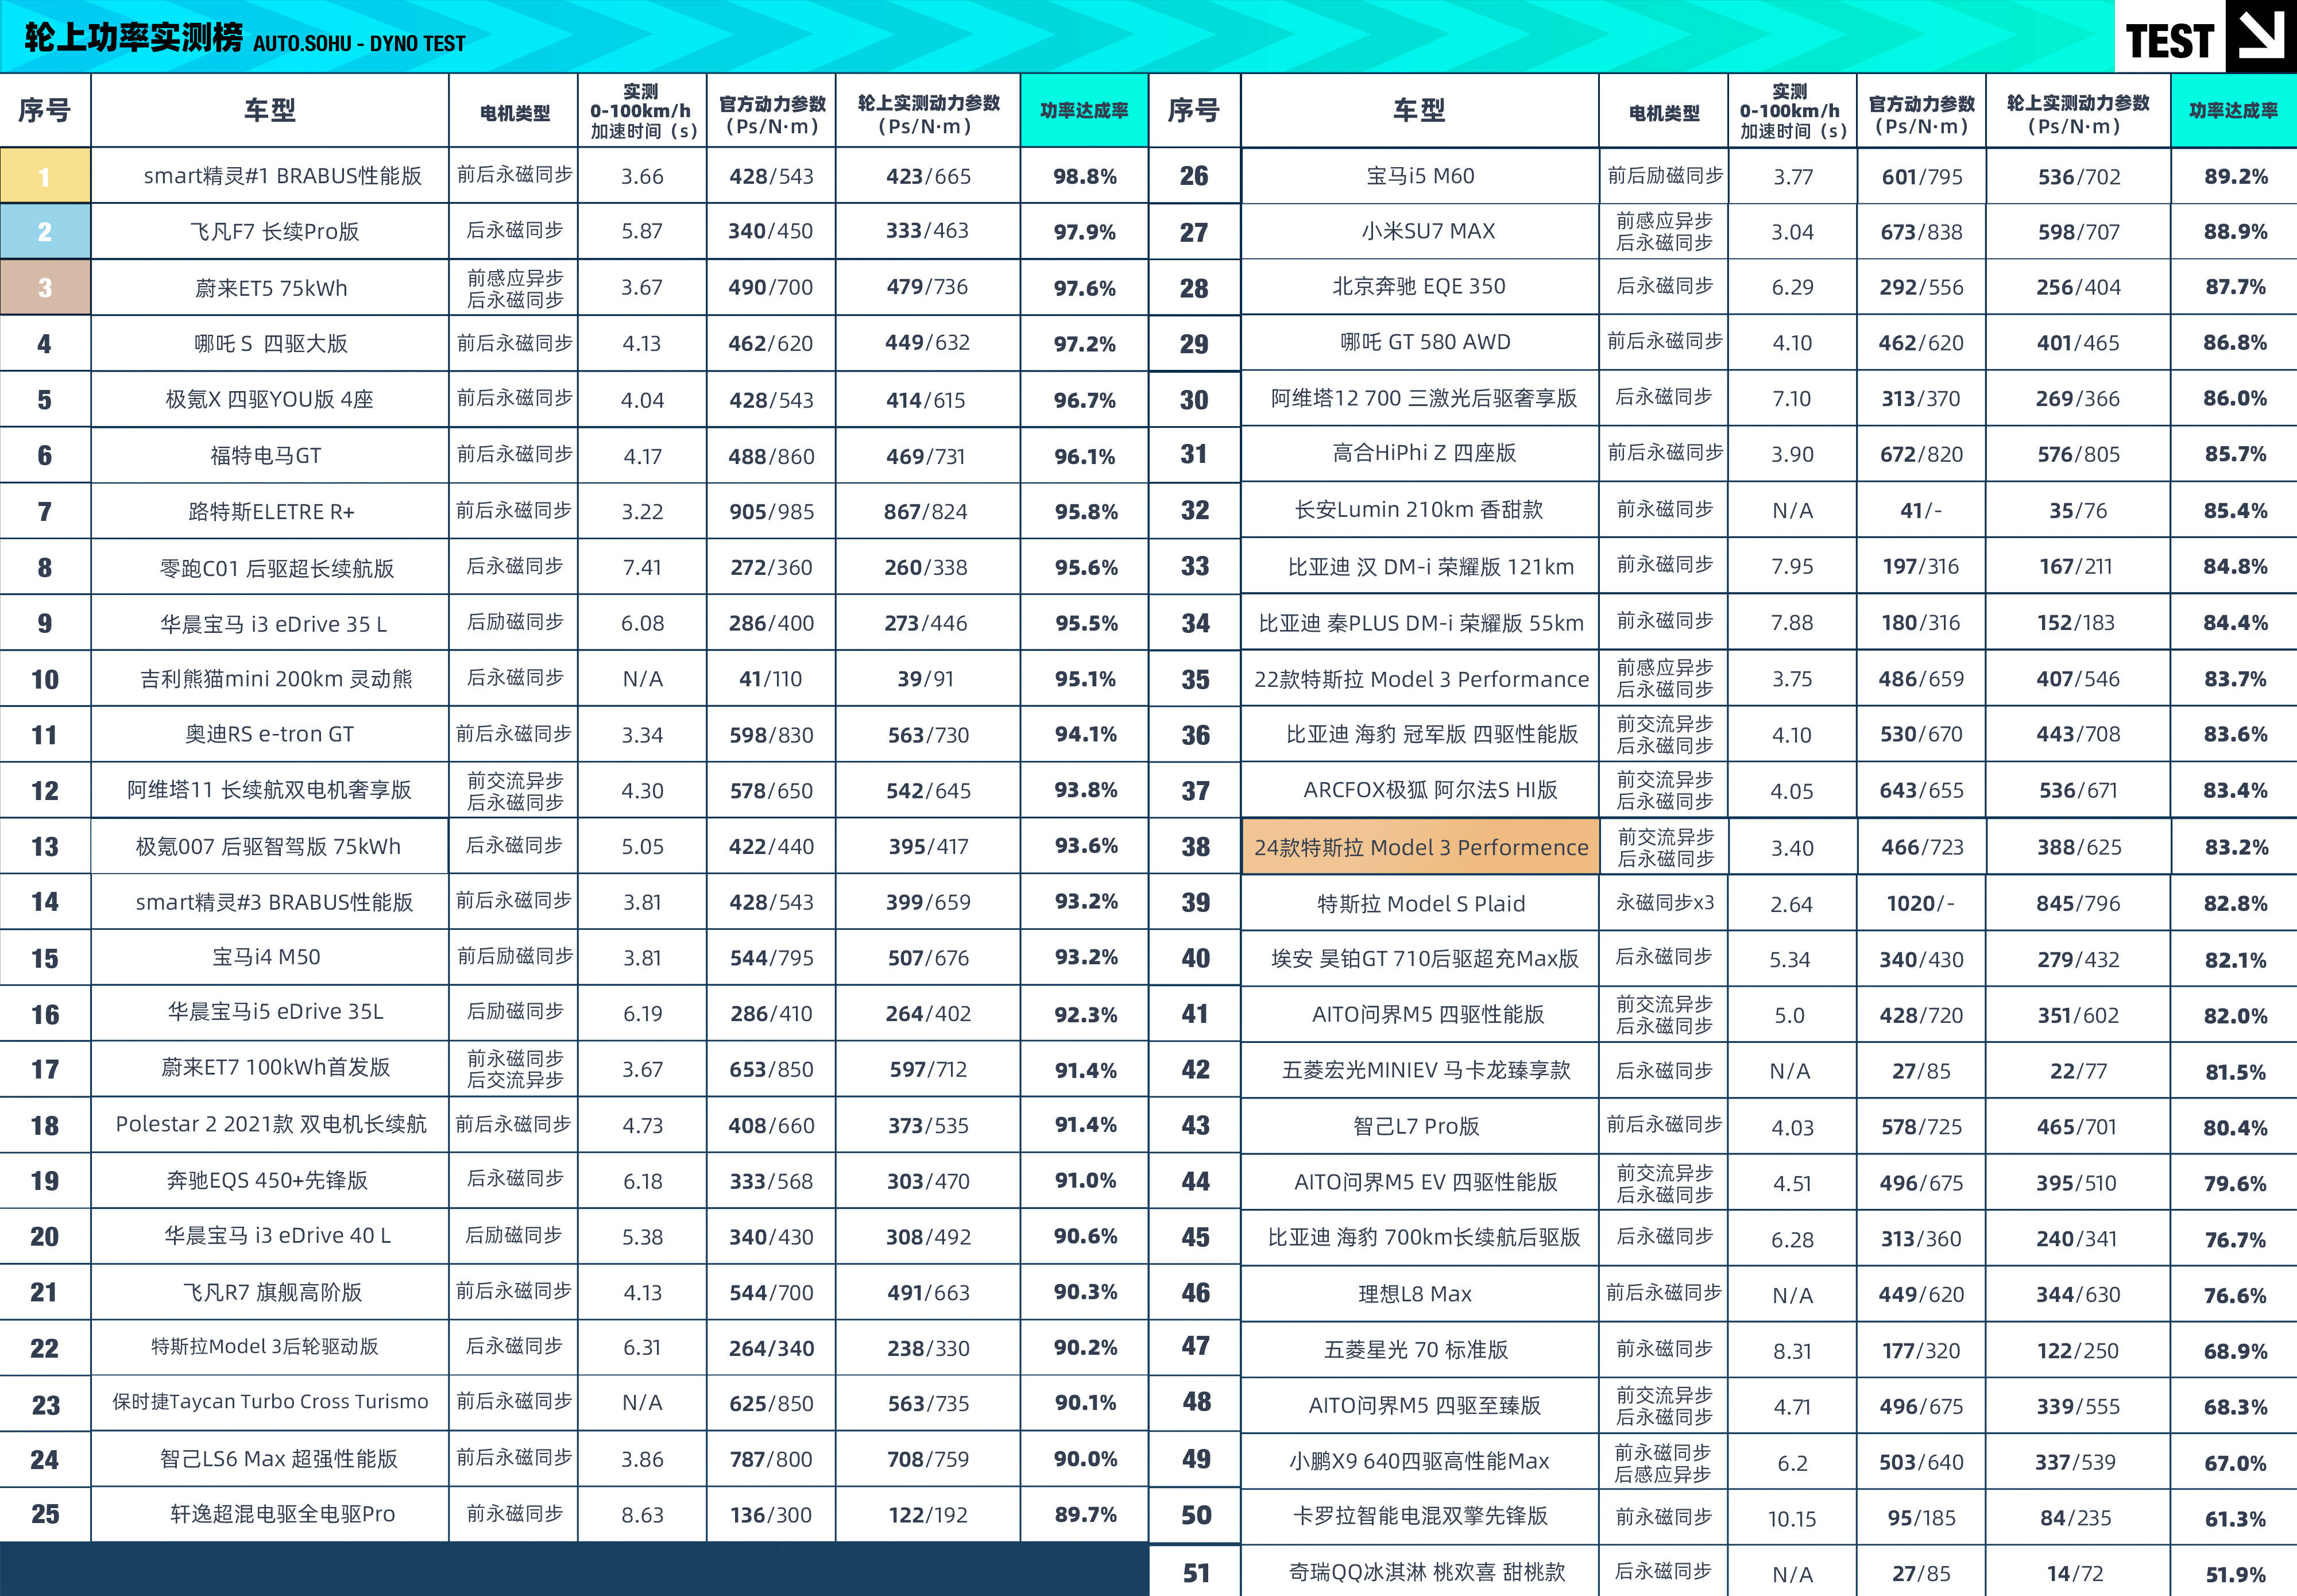Click 蔚来ET5 75kWh model cell
Image resolution: width=2297 pixels, height=1596 pixels.
coord(271,288)
